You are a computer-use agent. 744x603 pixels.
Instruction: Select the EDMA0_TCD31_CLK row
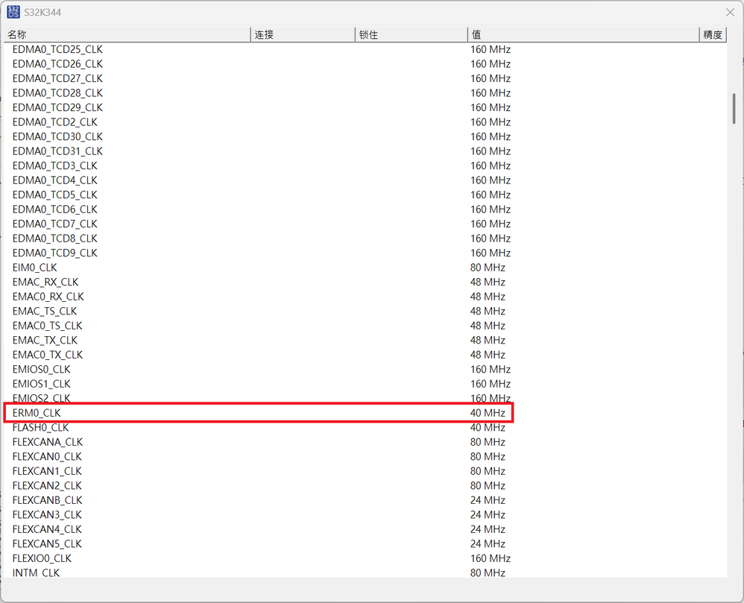coord(365,151)
